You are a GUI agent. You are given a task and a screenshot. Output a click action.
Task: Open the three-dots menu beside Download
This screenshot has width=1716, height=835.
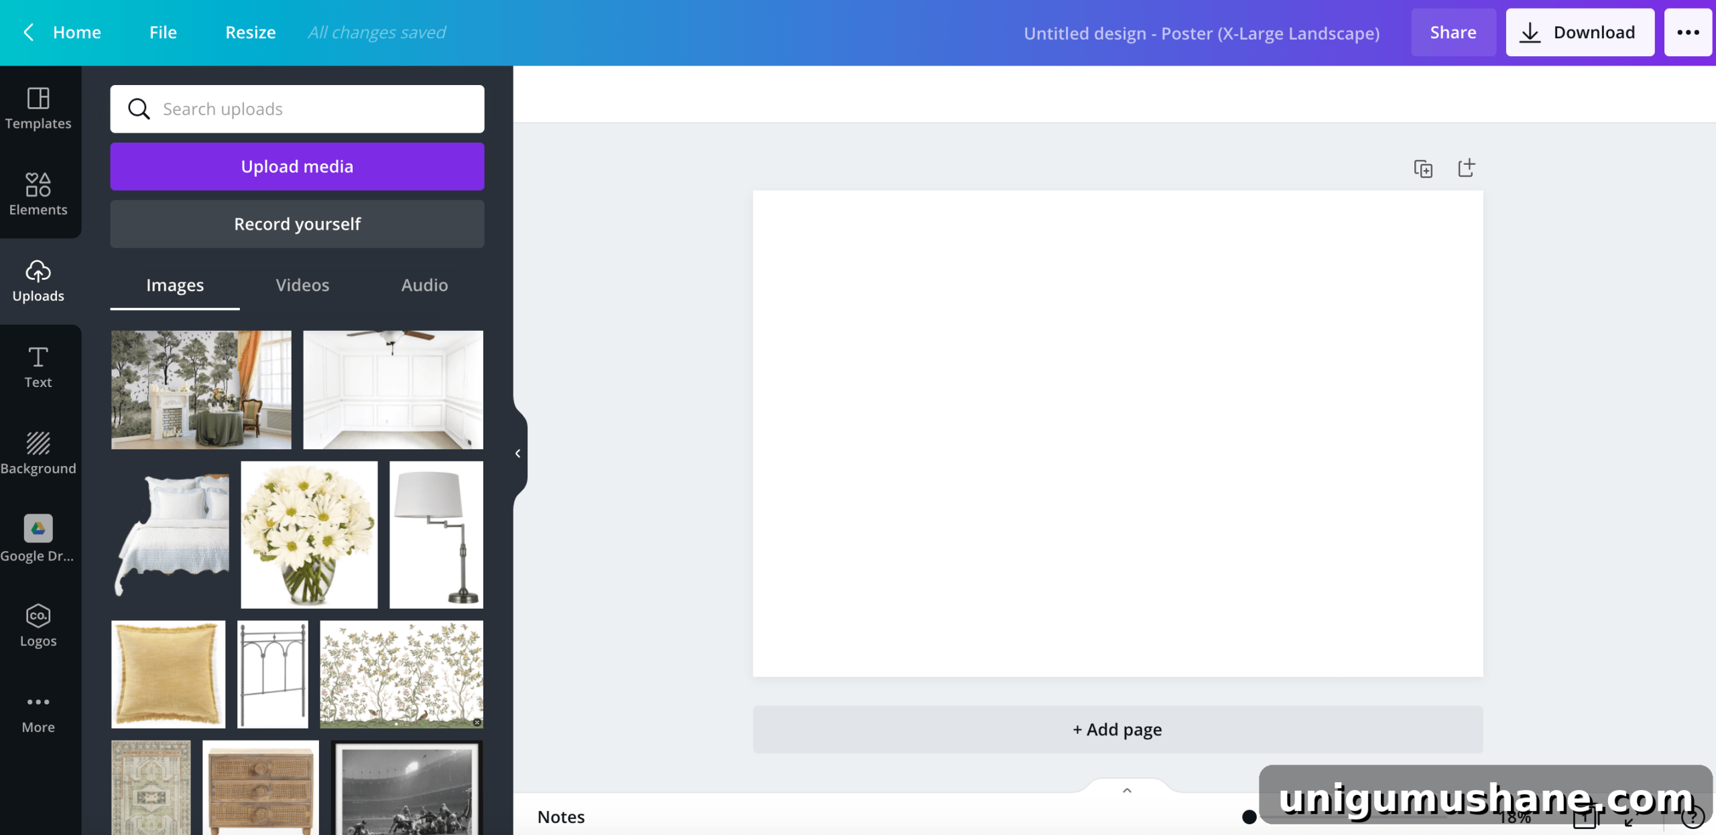point(1688,32)
